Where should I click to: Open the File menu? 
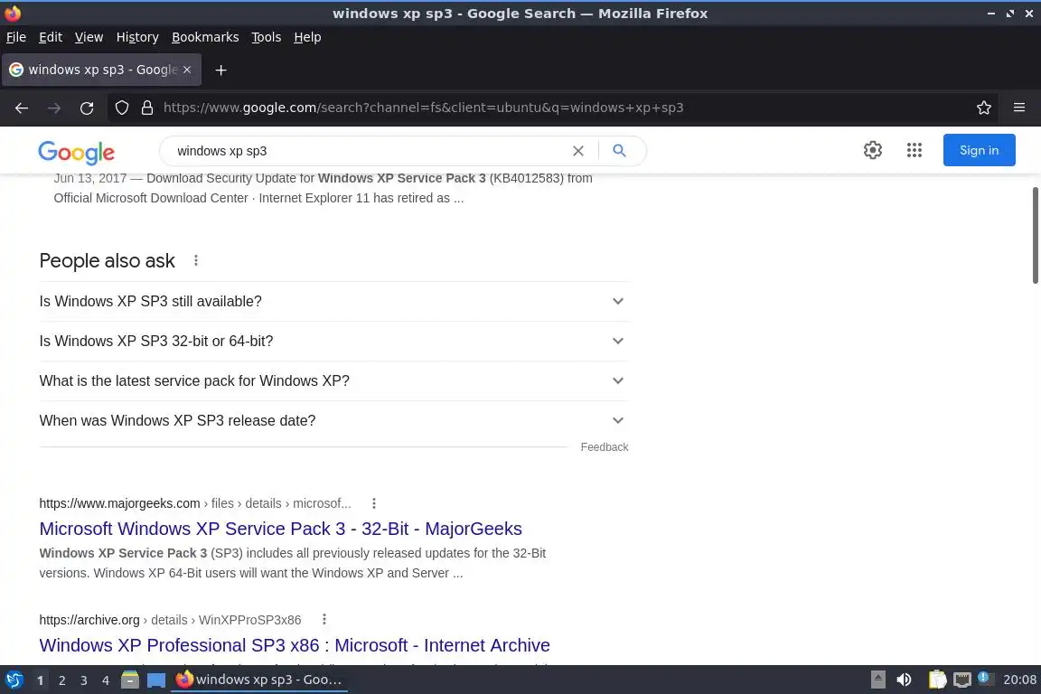tap(16, 37)
